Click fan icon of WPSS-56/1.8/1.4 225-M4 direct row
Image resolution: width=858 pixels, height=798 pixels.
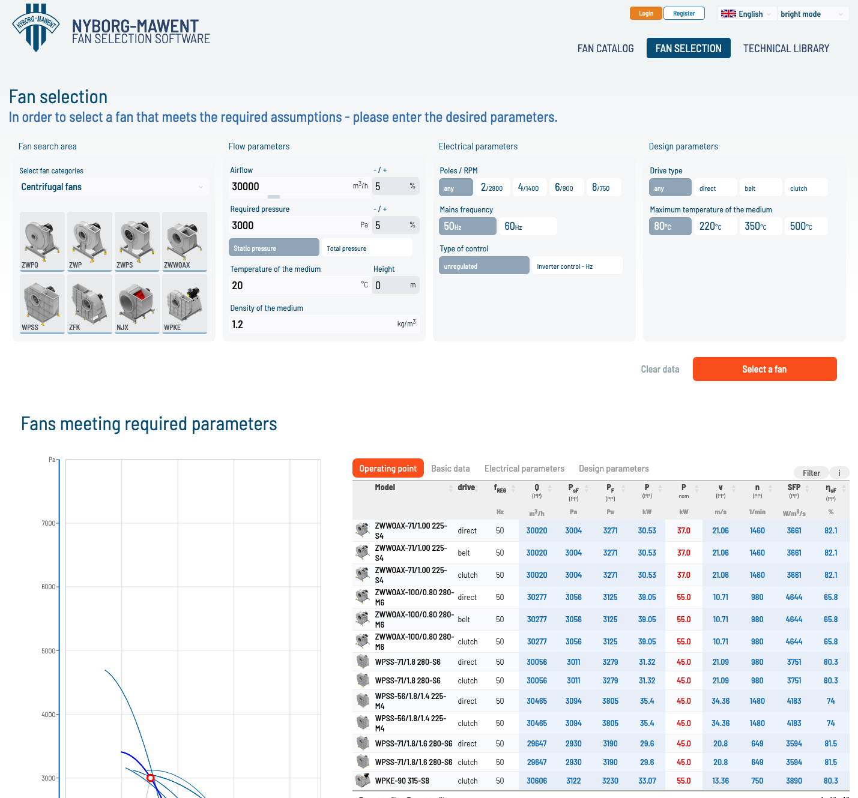[362, 700]
